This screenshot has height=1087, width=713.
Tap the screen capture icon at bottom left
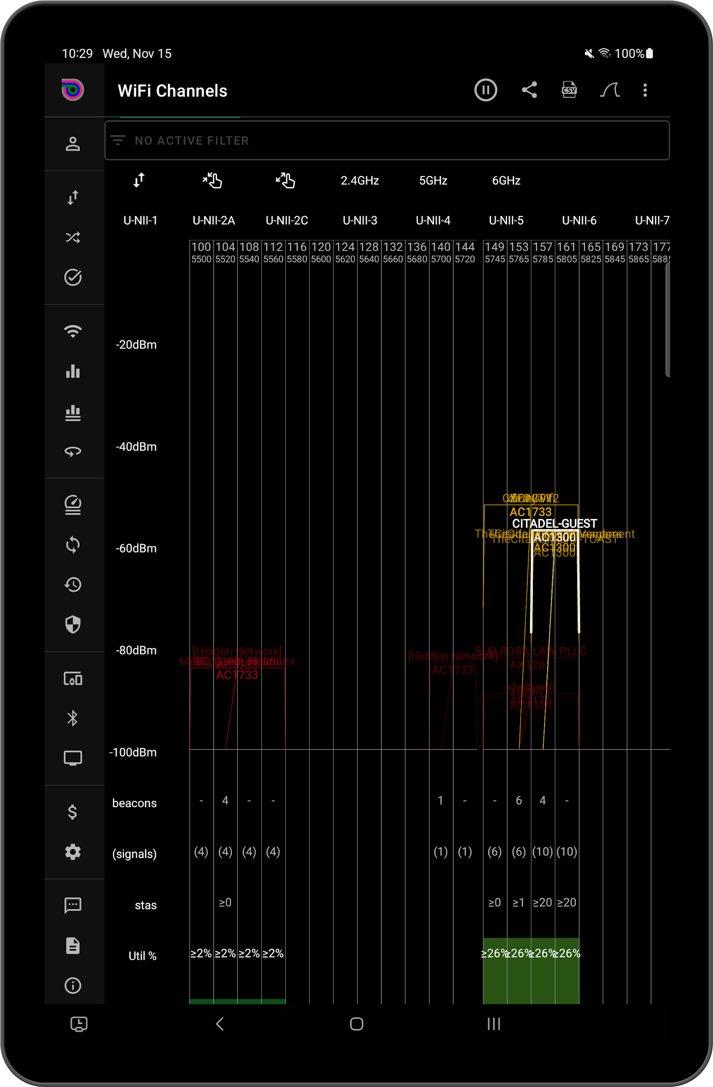pos(79,1024)
